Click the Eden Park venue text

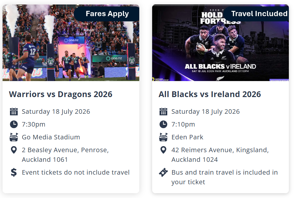click(187, 137)
